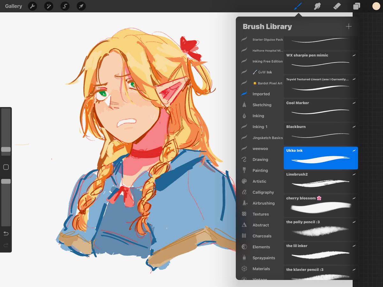
Task: Choose the cherry blossom brush
Action: tap(321, 206)
